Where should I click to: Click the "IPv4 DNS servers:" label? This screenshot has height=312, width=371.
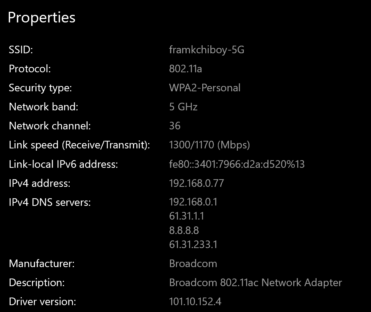coord(50,202)
